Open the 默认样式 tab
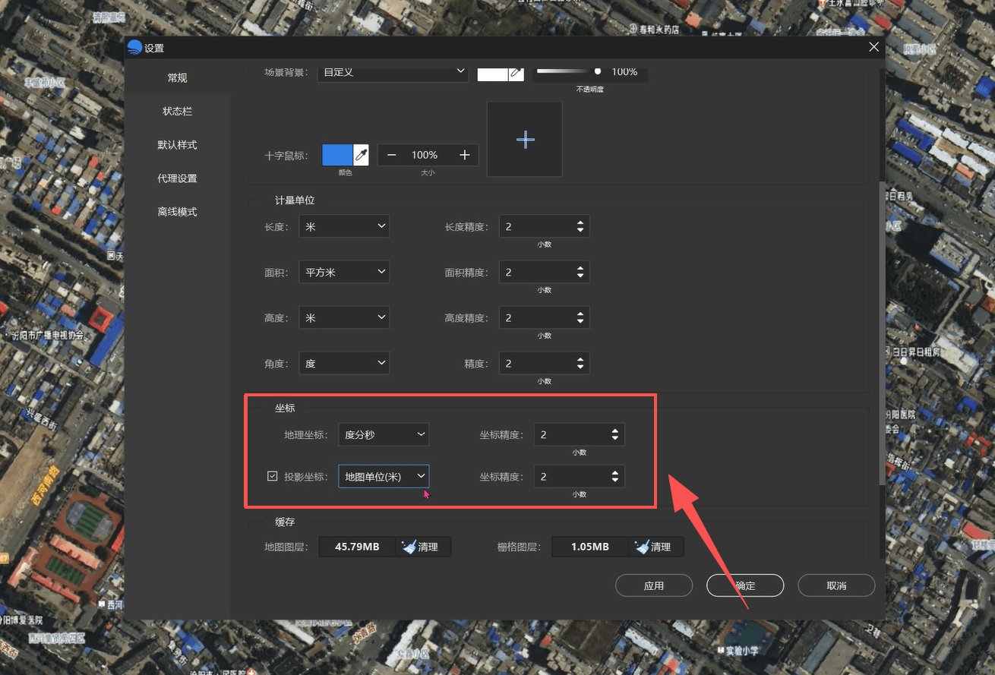 point(177,144)
